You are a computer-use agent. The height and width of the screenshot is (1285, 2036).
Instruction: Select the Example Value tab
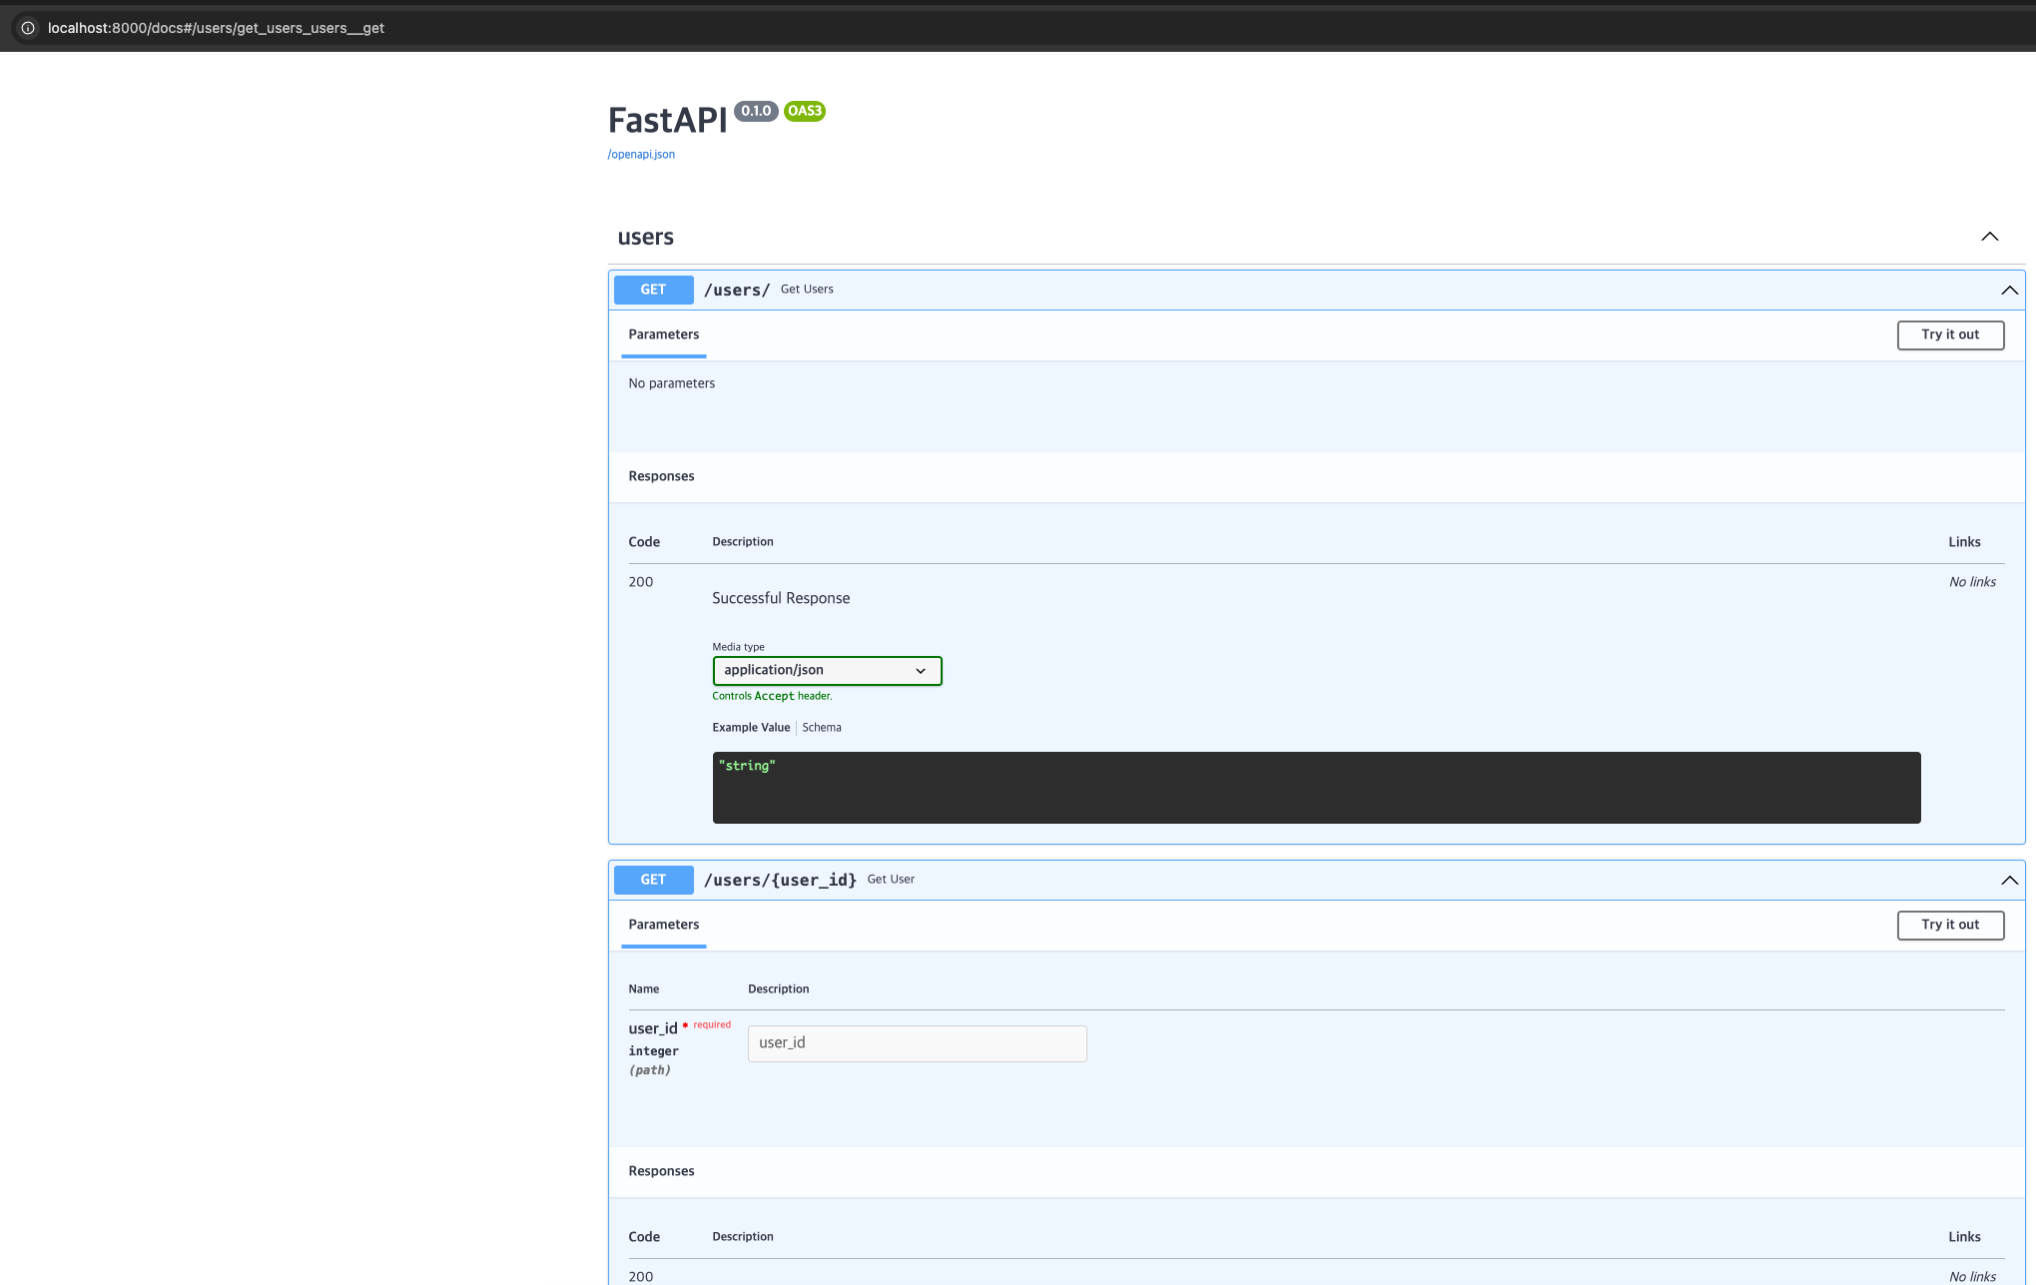click(751, 728)
